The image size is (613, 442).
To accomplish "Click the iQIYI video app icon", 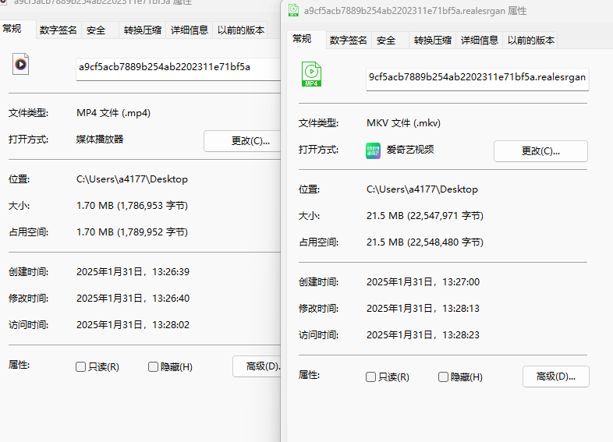I will [x=373, y=150].
